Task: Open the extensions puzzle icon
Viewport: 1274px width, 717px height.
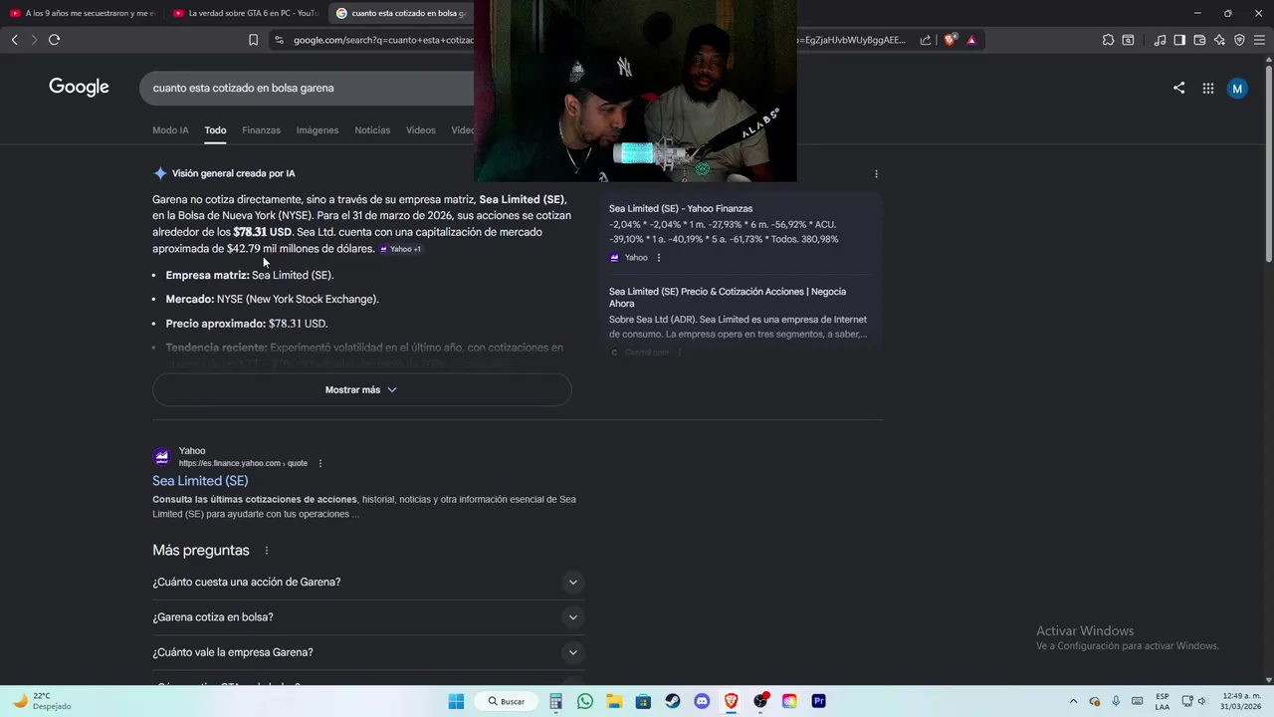Action: coord(1108,40)
